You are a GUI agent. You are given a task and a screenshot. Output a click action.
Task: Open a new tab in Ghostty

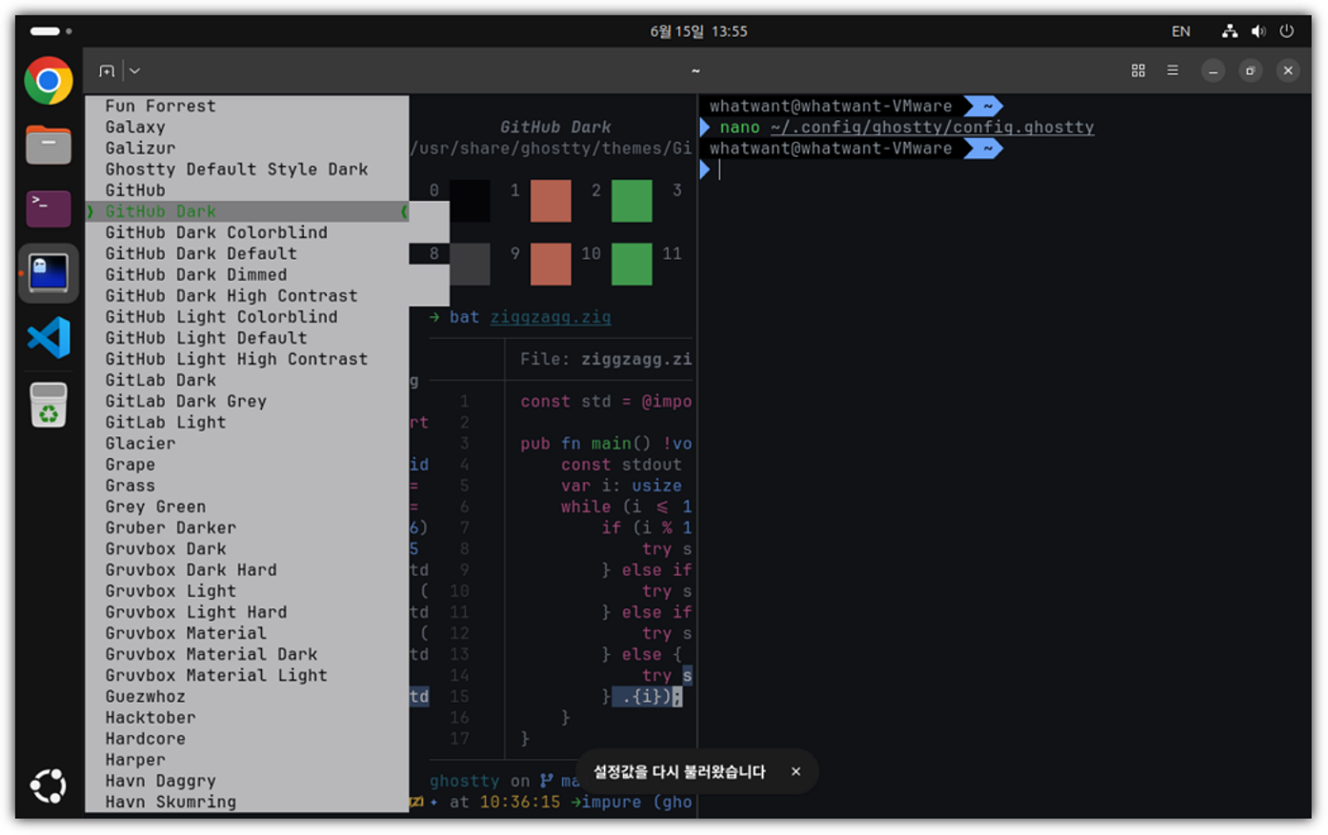pos(107,70)
